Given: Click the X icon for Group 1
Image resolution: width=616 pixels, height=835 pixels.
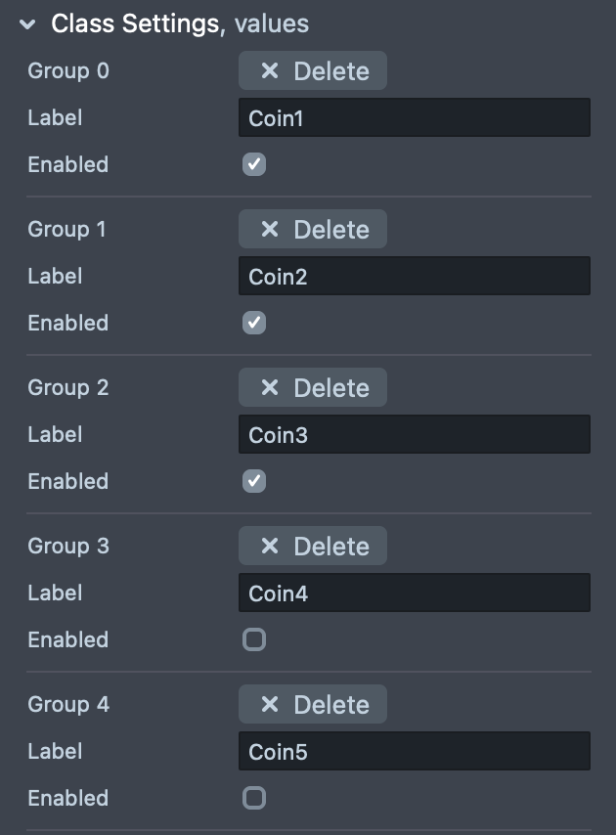Looking at the screenshot, I should point(271,230).
